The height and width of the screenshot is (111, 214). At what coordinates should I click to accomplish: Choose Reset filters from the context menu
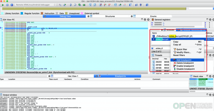187,55
